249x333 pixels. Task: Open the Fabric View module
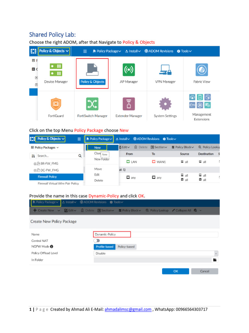click(x=202, y=73)
